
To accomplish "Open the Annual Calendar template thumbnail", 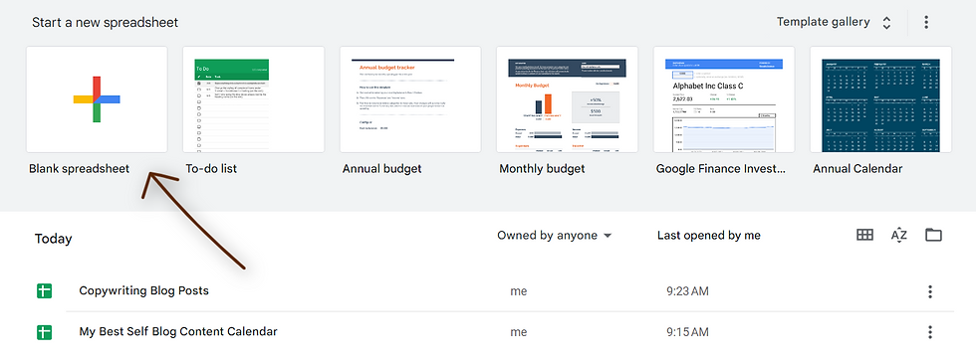I will pos(880,99).
